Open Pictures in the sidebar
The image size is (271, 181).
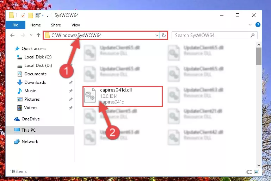pyautogui.click(x=32, y=99)
